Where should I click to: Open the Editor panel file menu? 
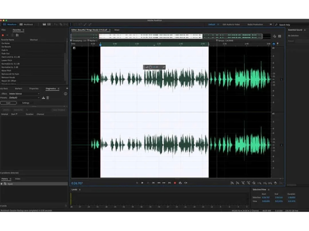click(x=110, y=30)
